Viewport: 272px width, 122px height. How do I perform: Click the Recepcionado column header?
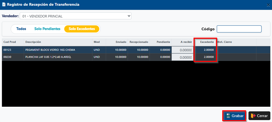[138, 42]
